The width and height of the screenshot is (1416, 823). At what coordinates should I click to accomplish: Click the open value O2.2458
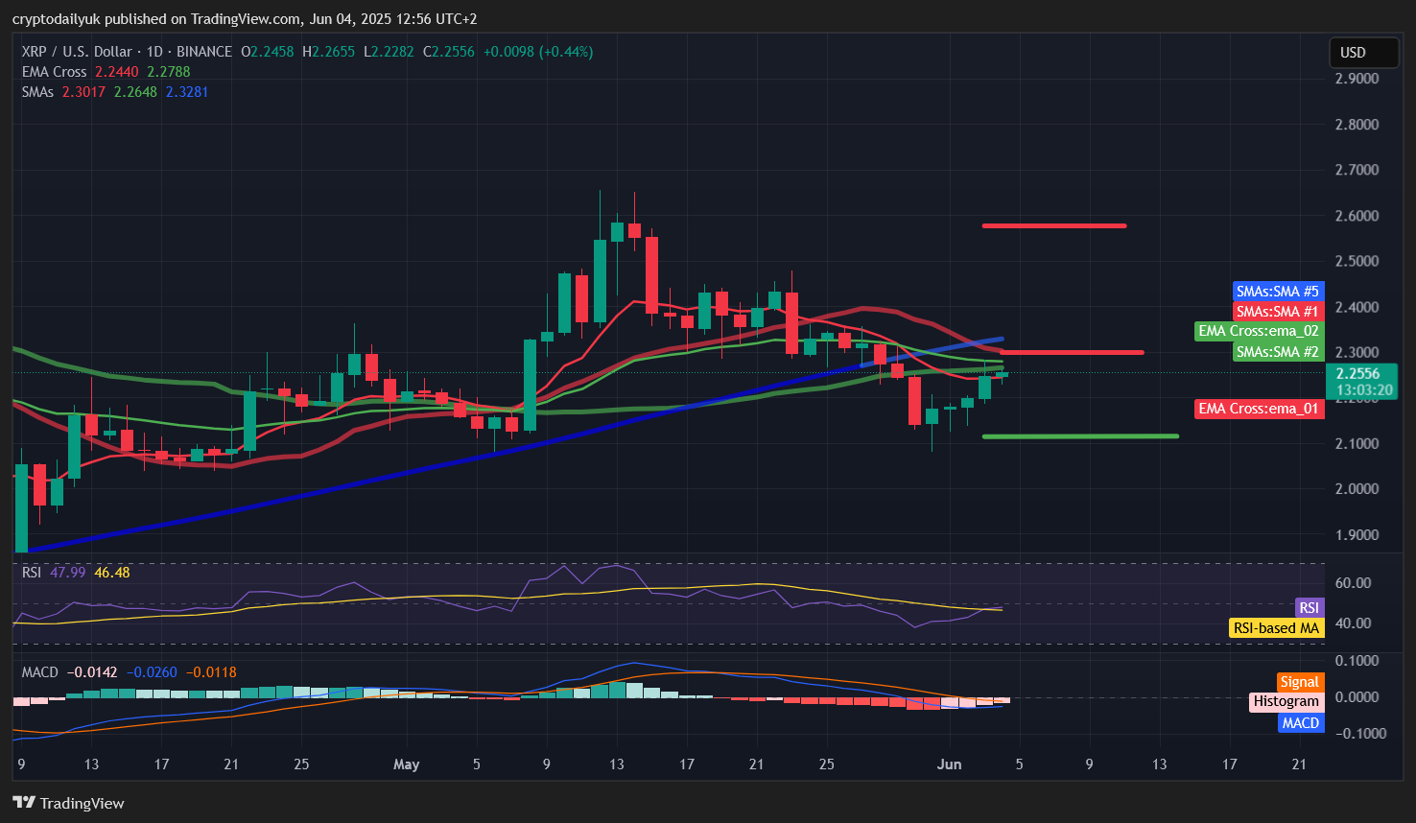268,52
